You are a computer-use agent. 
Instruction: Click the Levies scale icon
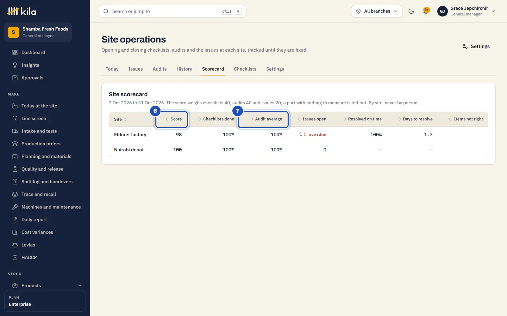click(15, 245)
